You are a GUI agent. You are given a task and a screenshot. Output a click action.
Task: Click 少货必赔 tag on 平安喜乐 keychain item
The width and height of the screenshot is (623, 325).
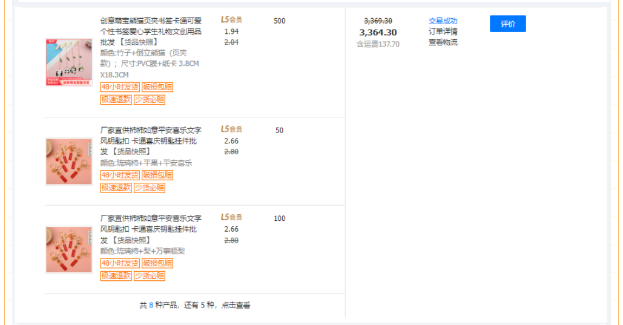click(150, 188)
